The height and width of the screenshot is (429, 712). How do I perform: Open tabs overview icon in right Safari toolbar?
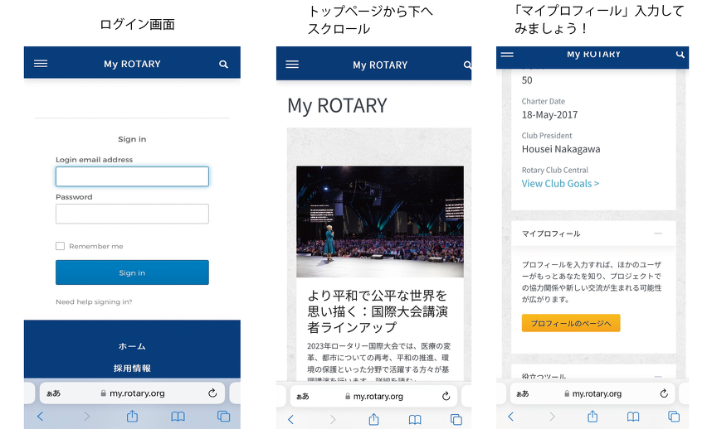(x=673, y=417)
